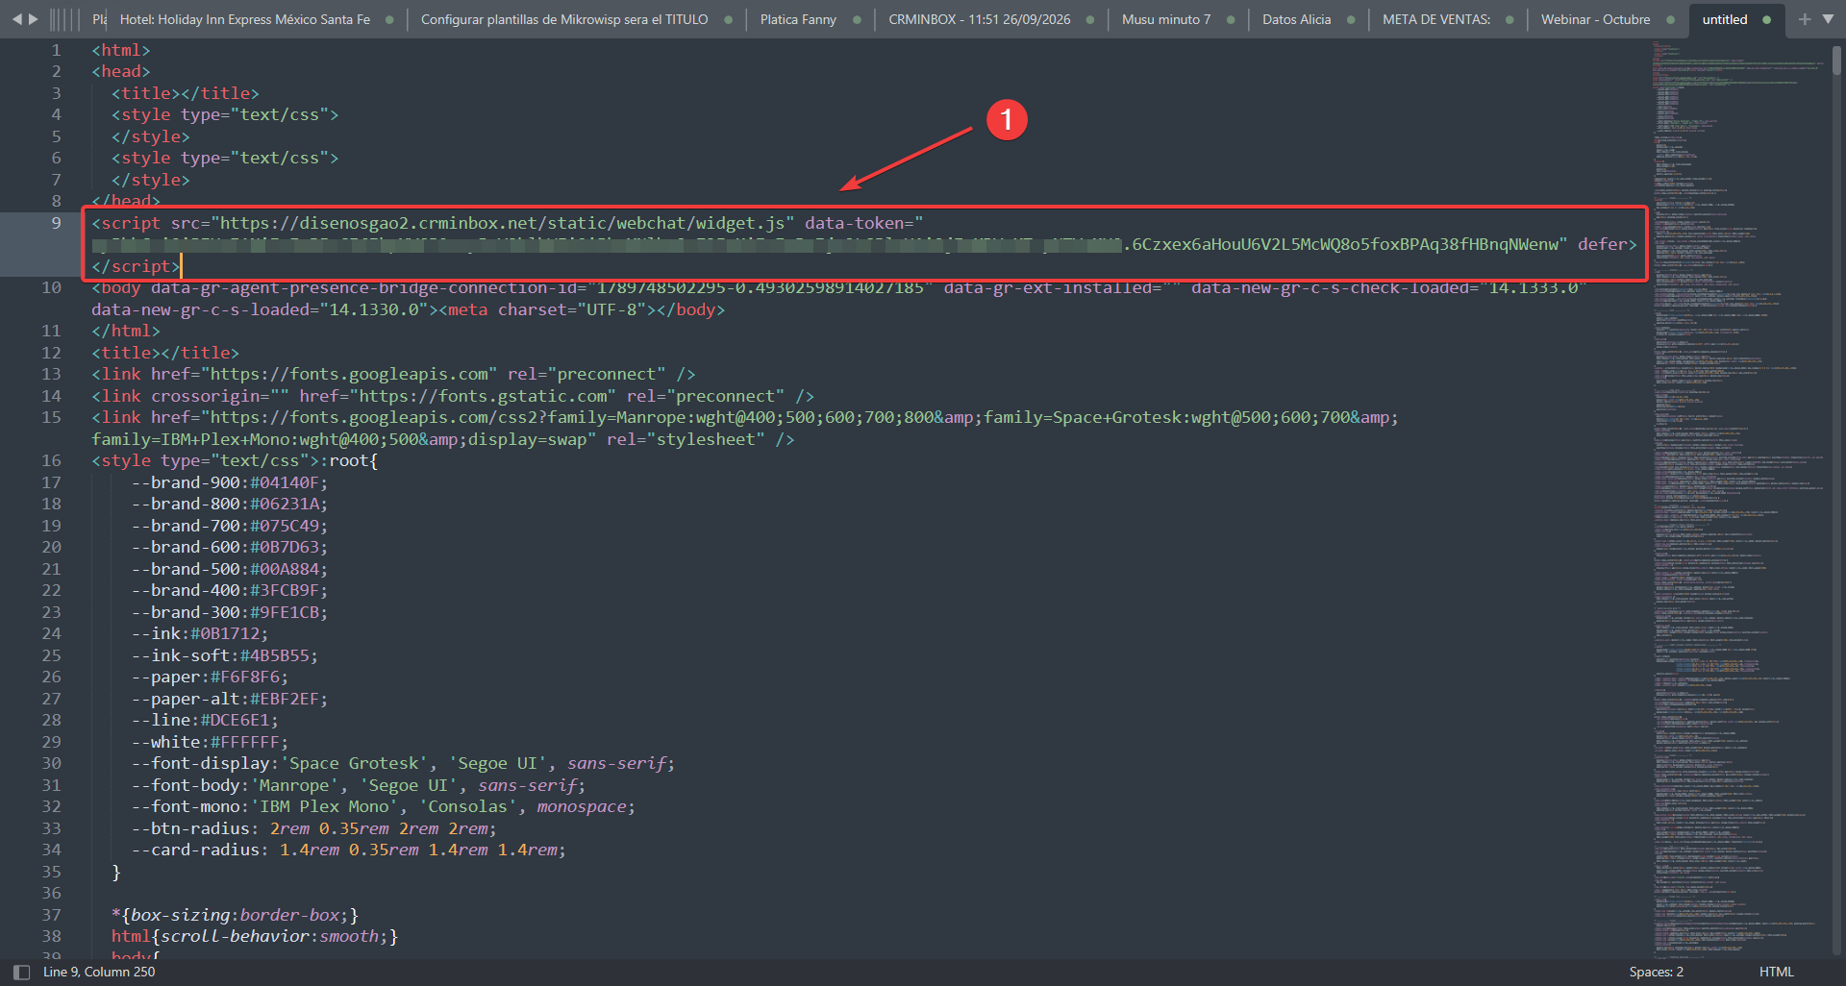The height and width of the screenshot is (986, 1846).
Task: Select the CRMINBOX - 11:51 26/09/2026 tab
Action: click(979, 19)
